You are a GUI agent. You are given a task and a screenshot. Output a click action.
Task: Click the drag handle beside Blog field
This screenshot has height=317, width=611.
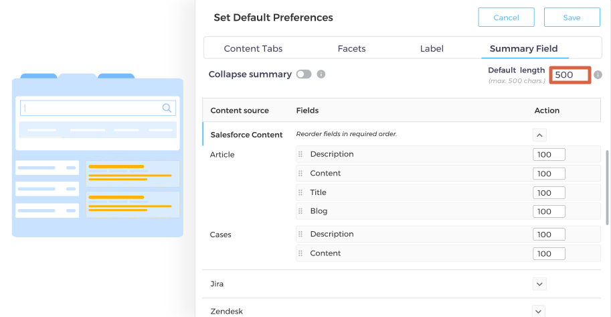[300, 212]
